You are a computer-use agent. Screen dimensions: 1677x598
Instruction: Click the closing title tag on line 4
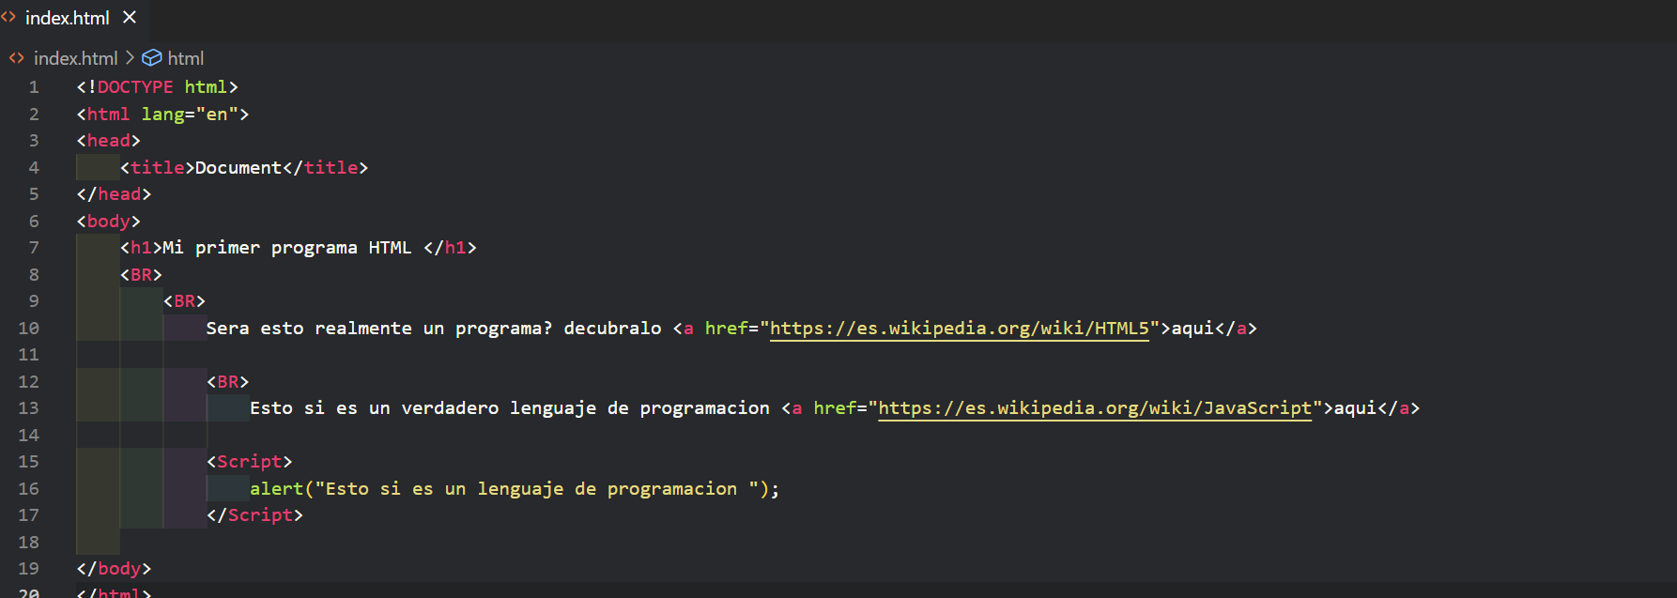tap(325, 168)
